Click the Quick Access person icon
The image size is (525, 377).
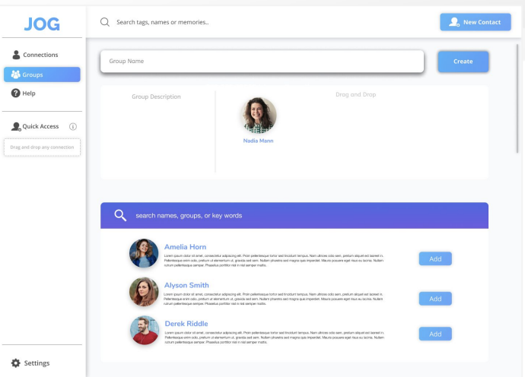[16, 127]
